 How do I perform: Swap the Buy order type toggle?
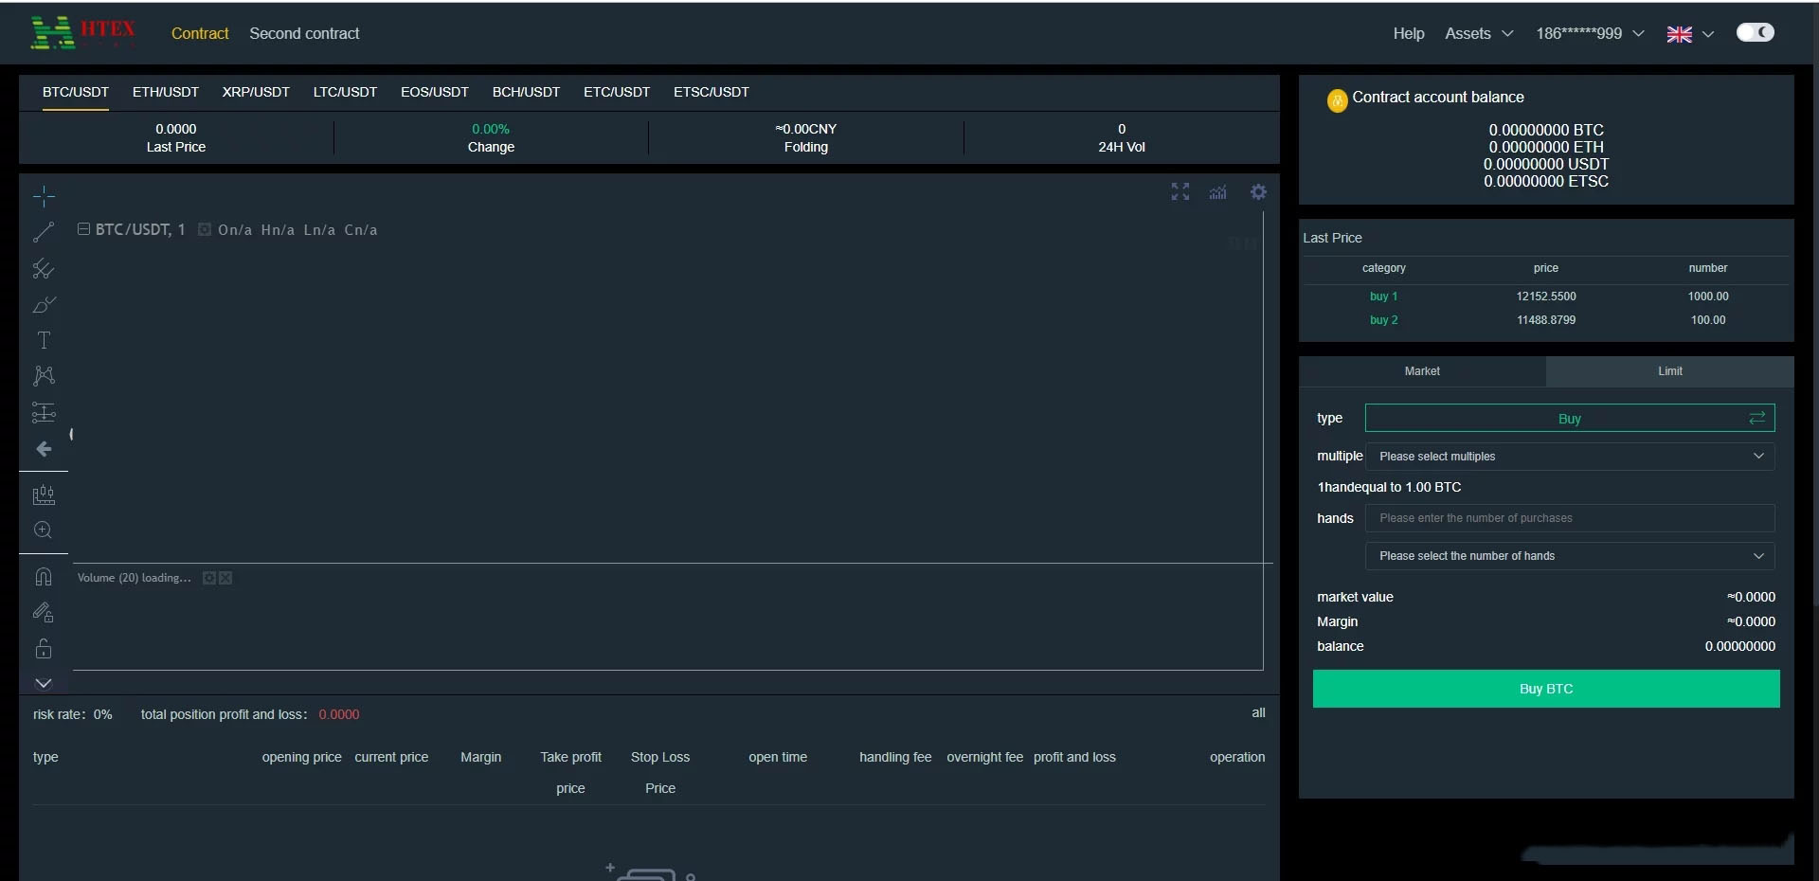pos(1756,418)
